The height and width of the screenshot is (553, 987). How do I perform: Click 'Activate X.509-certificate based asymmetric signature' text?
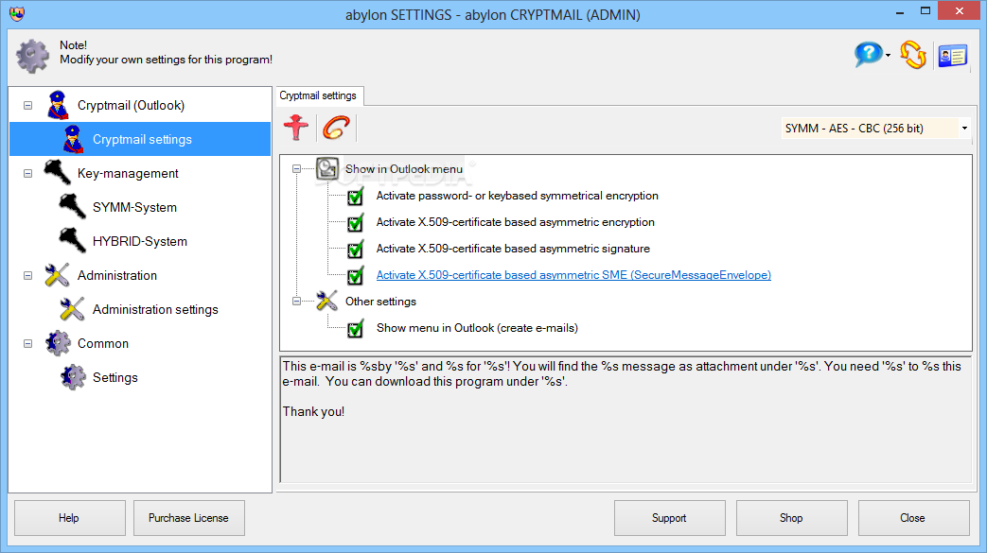[513, 249]
